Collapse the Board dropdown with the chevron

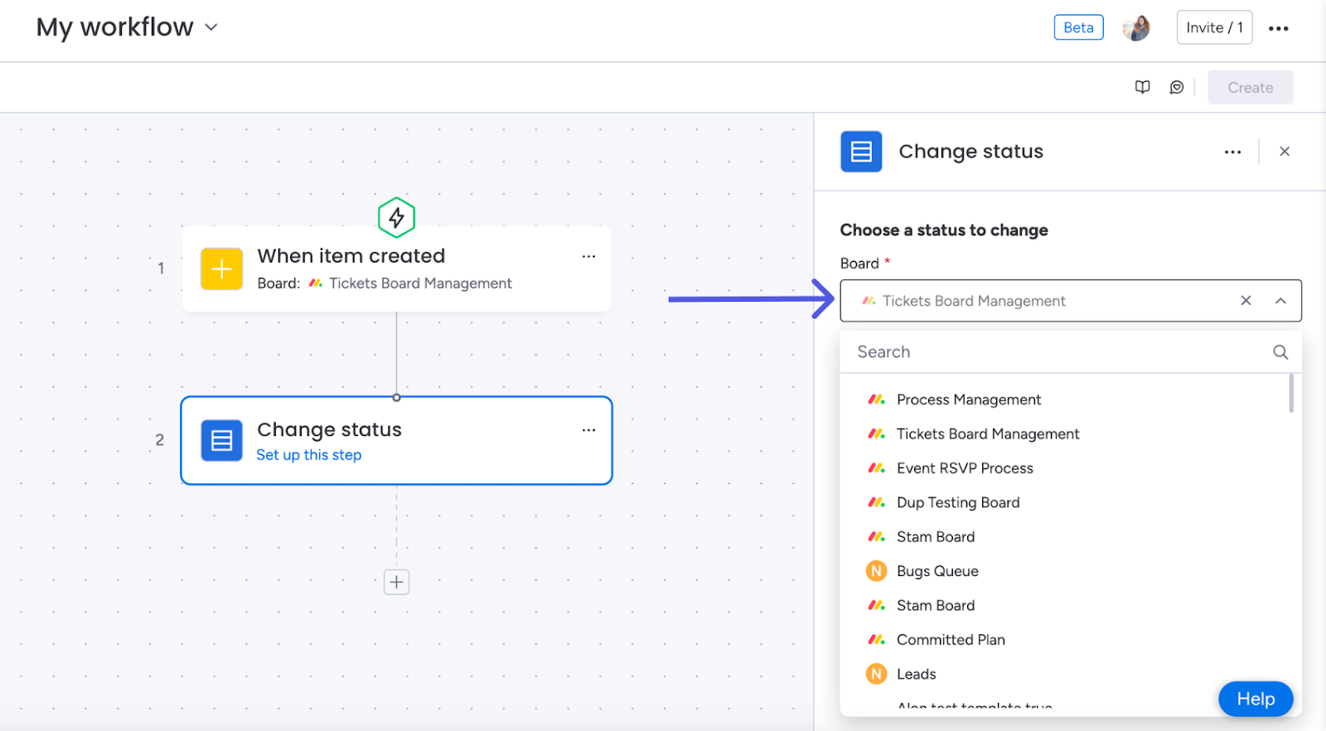[1280, 301]
